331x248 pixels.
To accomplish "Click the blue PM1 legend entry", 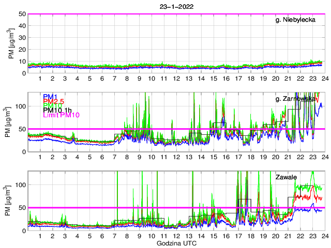I will (x=50, y=97).
